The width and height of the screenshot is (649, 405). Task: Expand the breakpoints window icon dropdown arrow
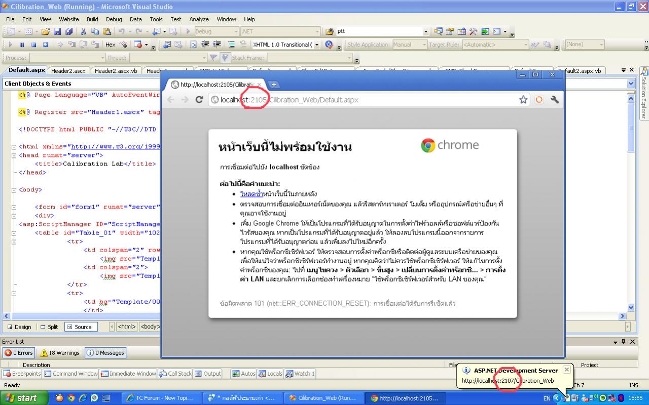147,45
